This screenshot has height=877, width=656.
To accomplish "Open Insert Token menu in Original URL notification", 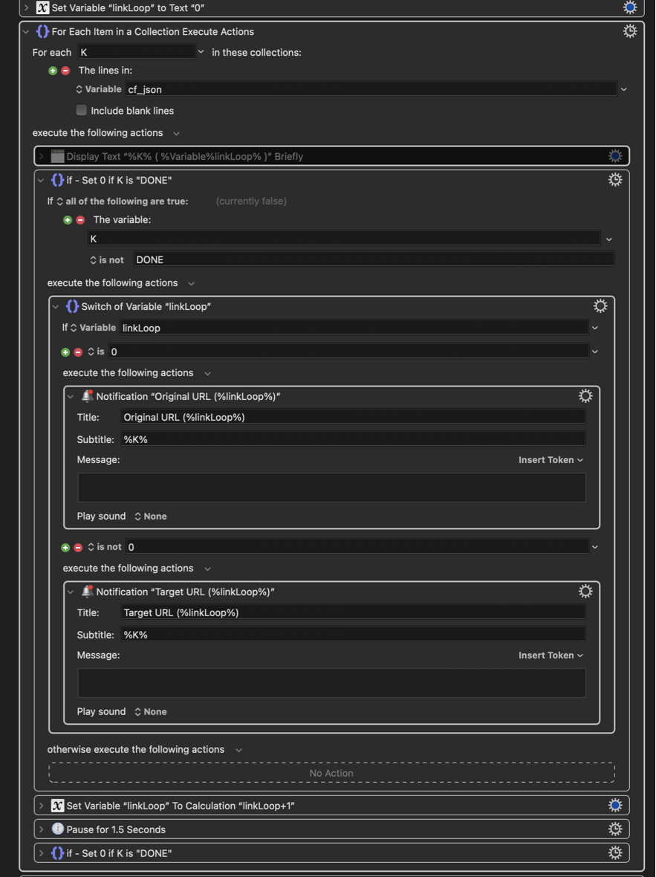I will tap(551, 460).
